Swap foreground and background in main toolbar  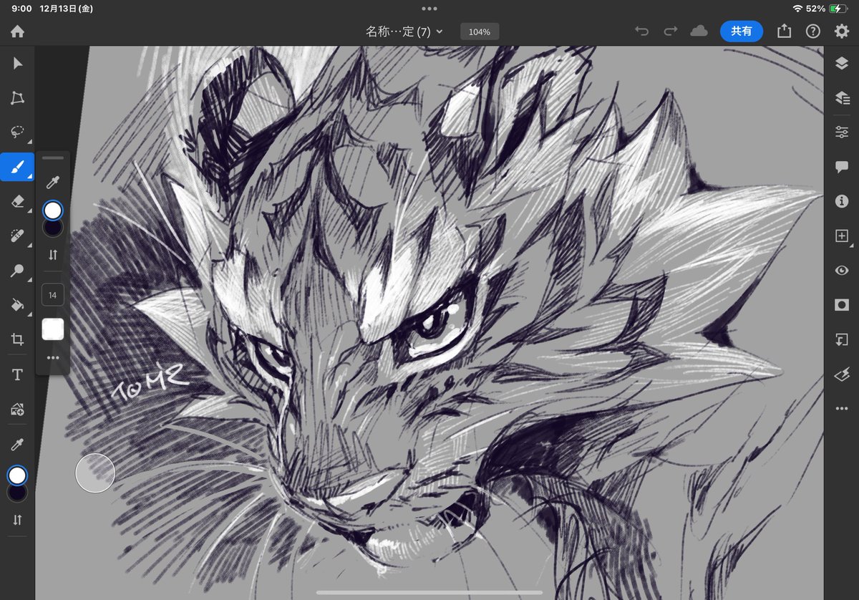[18, 521]
